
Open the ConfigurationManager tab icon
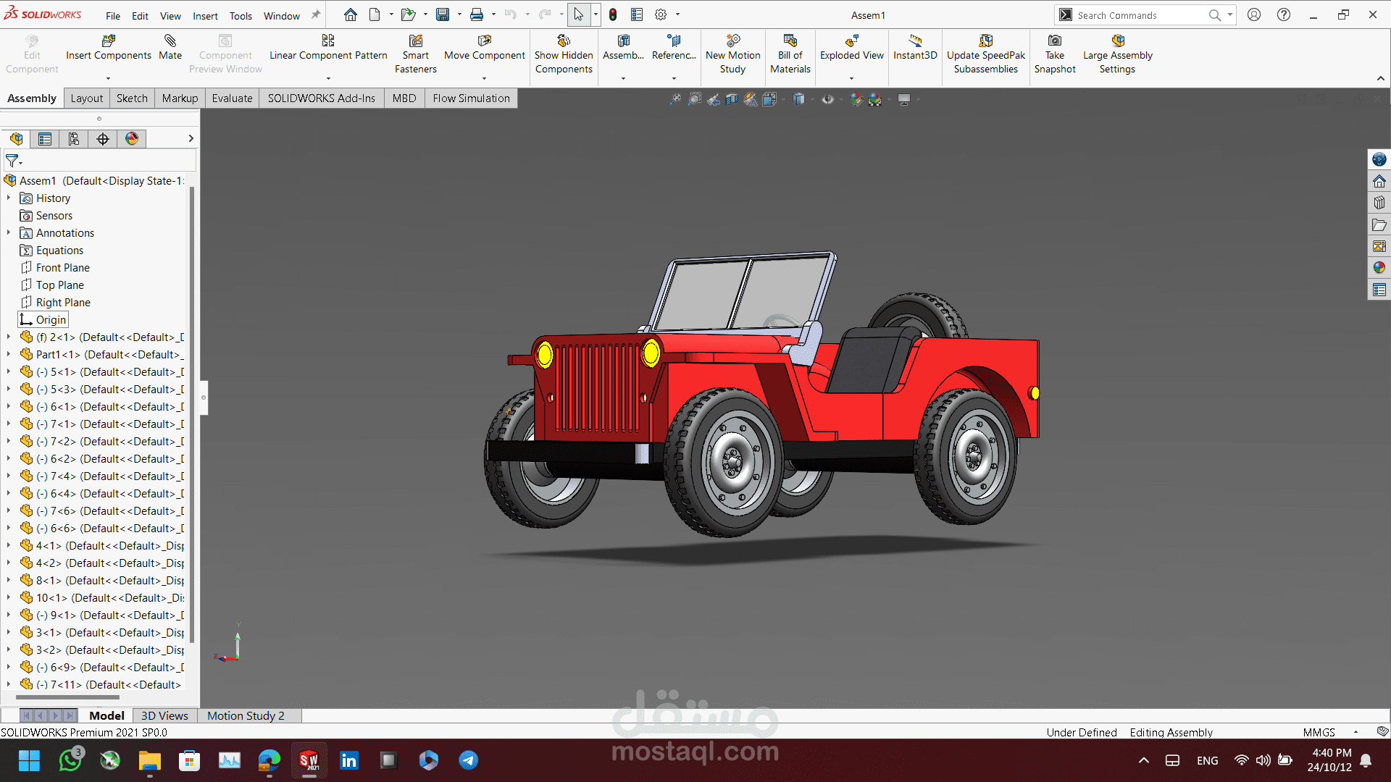click(x=74, y=139)
